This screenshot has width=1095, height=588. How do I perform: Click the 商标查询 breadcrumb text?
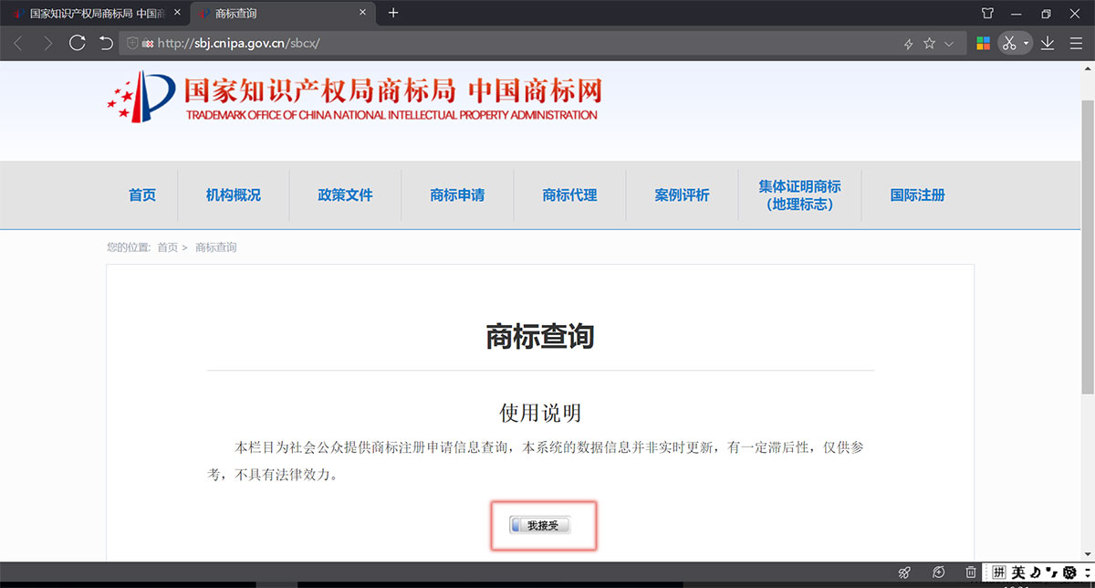tap(216, 247)
